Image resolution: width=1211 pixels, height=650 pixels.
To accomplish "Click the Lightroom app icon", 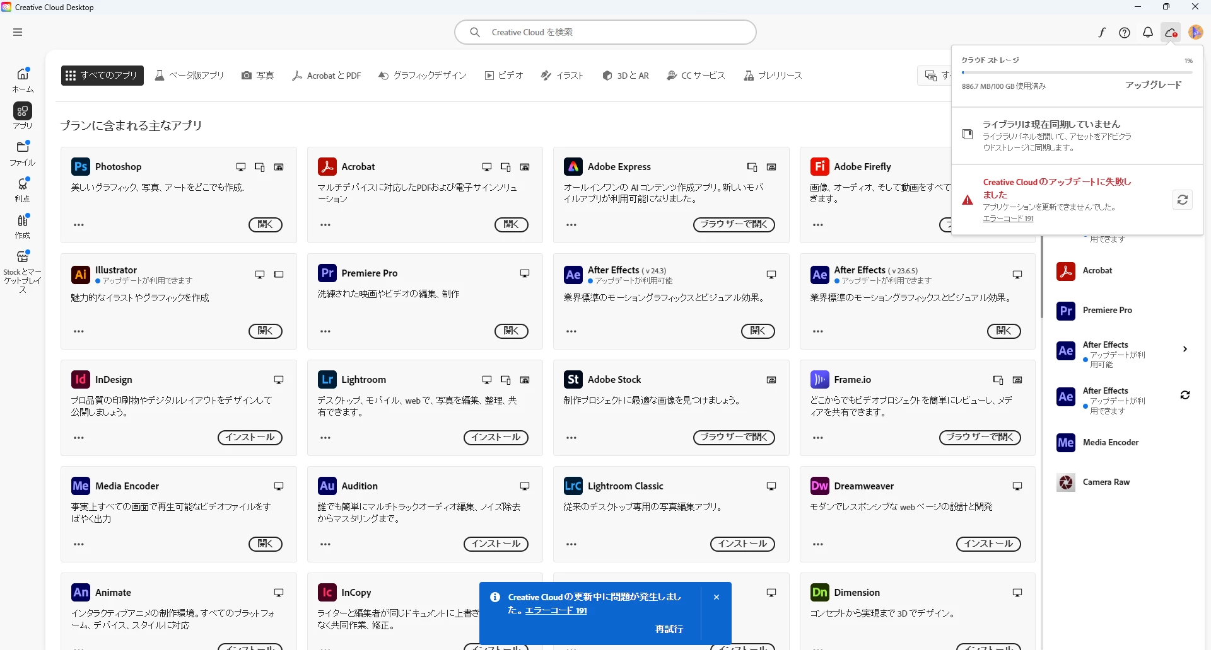I will [x=327, y=379].
